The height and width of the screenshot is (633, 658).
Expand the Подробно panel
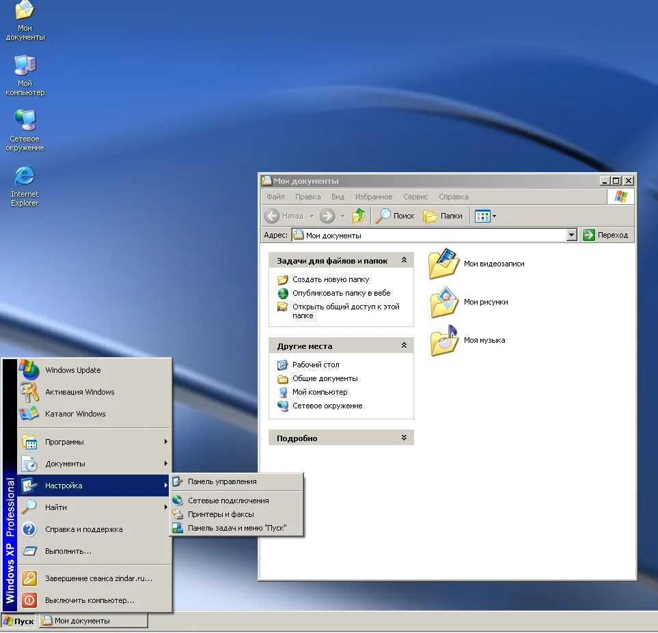point(404,438)
